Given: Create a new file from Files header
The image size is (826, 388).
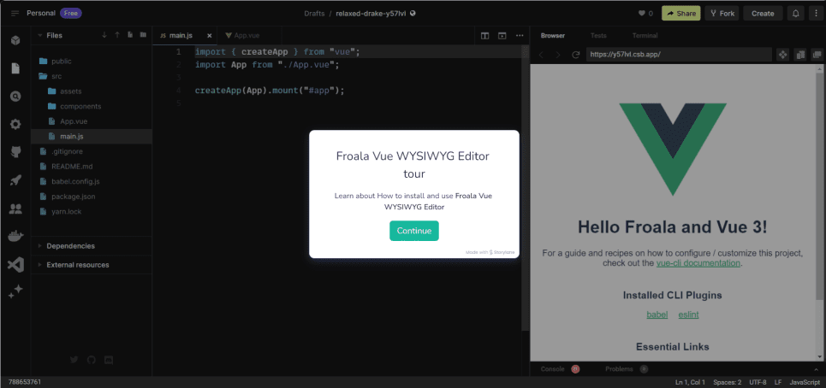Looking at the screenshot, I should click(130, 35).
